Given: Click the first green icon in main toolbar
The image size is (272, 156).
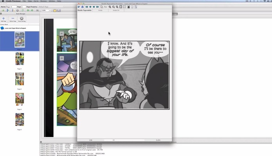Looking at the screenshot, I should coord(3,11).
